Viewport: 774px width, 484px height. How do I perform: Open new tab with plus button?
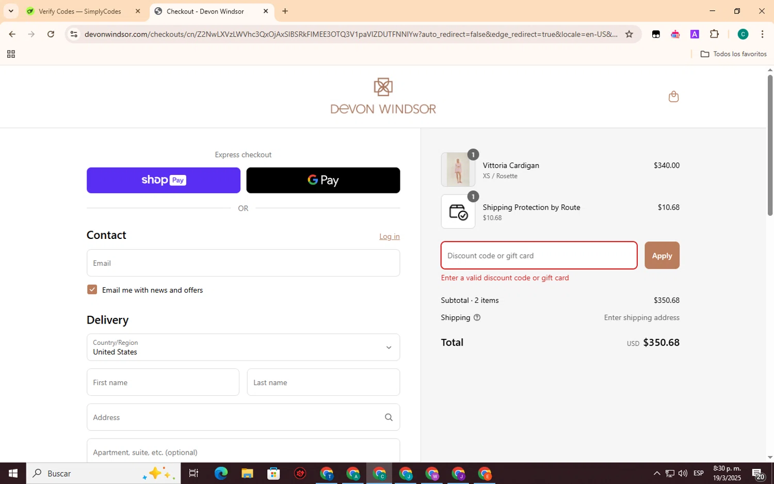click(x=285, y=11)
